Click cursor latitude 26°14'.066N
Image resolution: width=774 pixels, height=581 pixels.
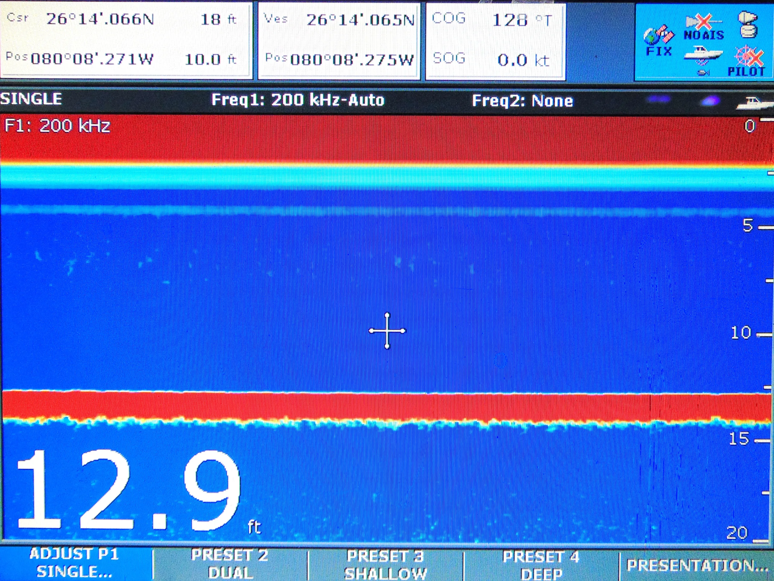click(100, 19)
